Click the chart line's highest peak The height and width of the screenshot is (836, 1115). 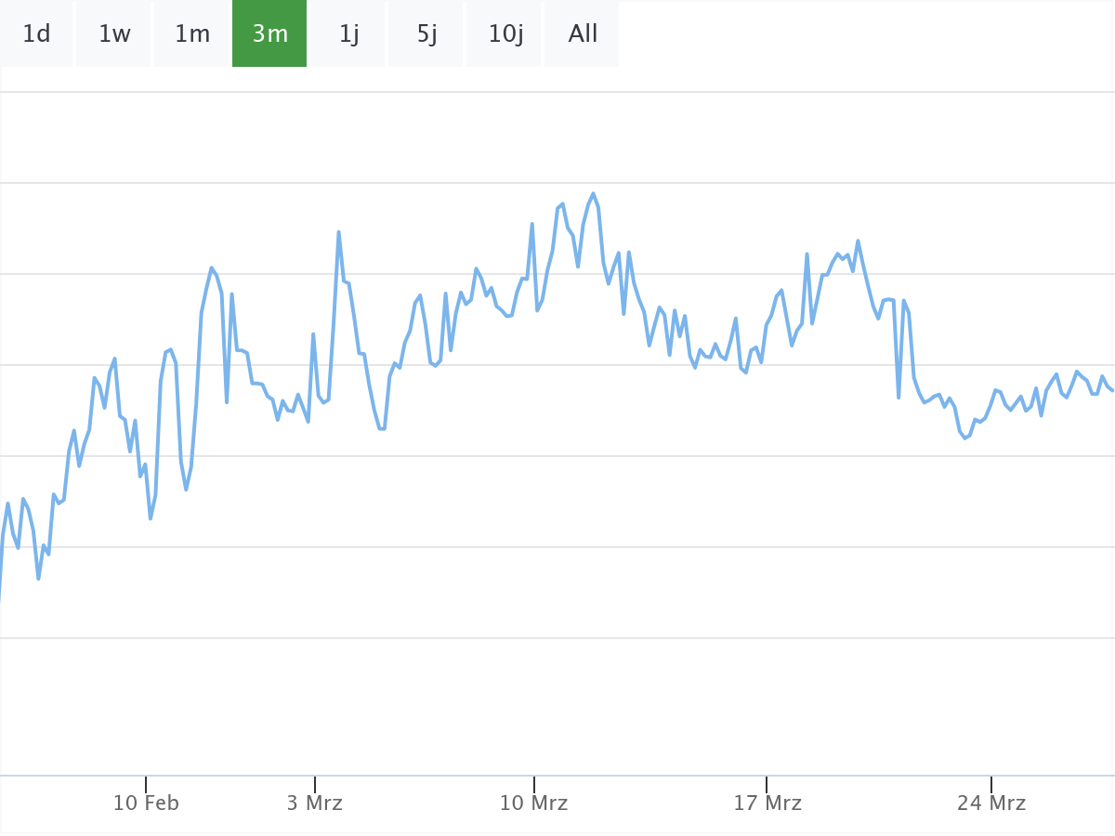[593, 193]
